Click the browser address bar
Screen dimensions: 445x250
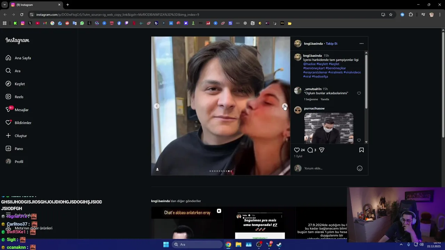[205, 15]
